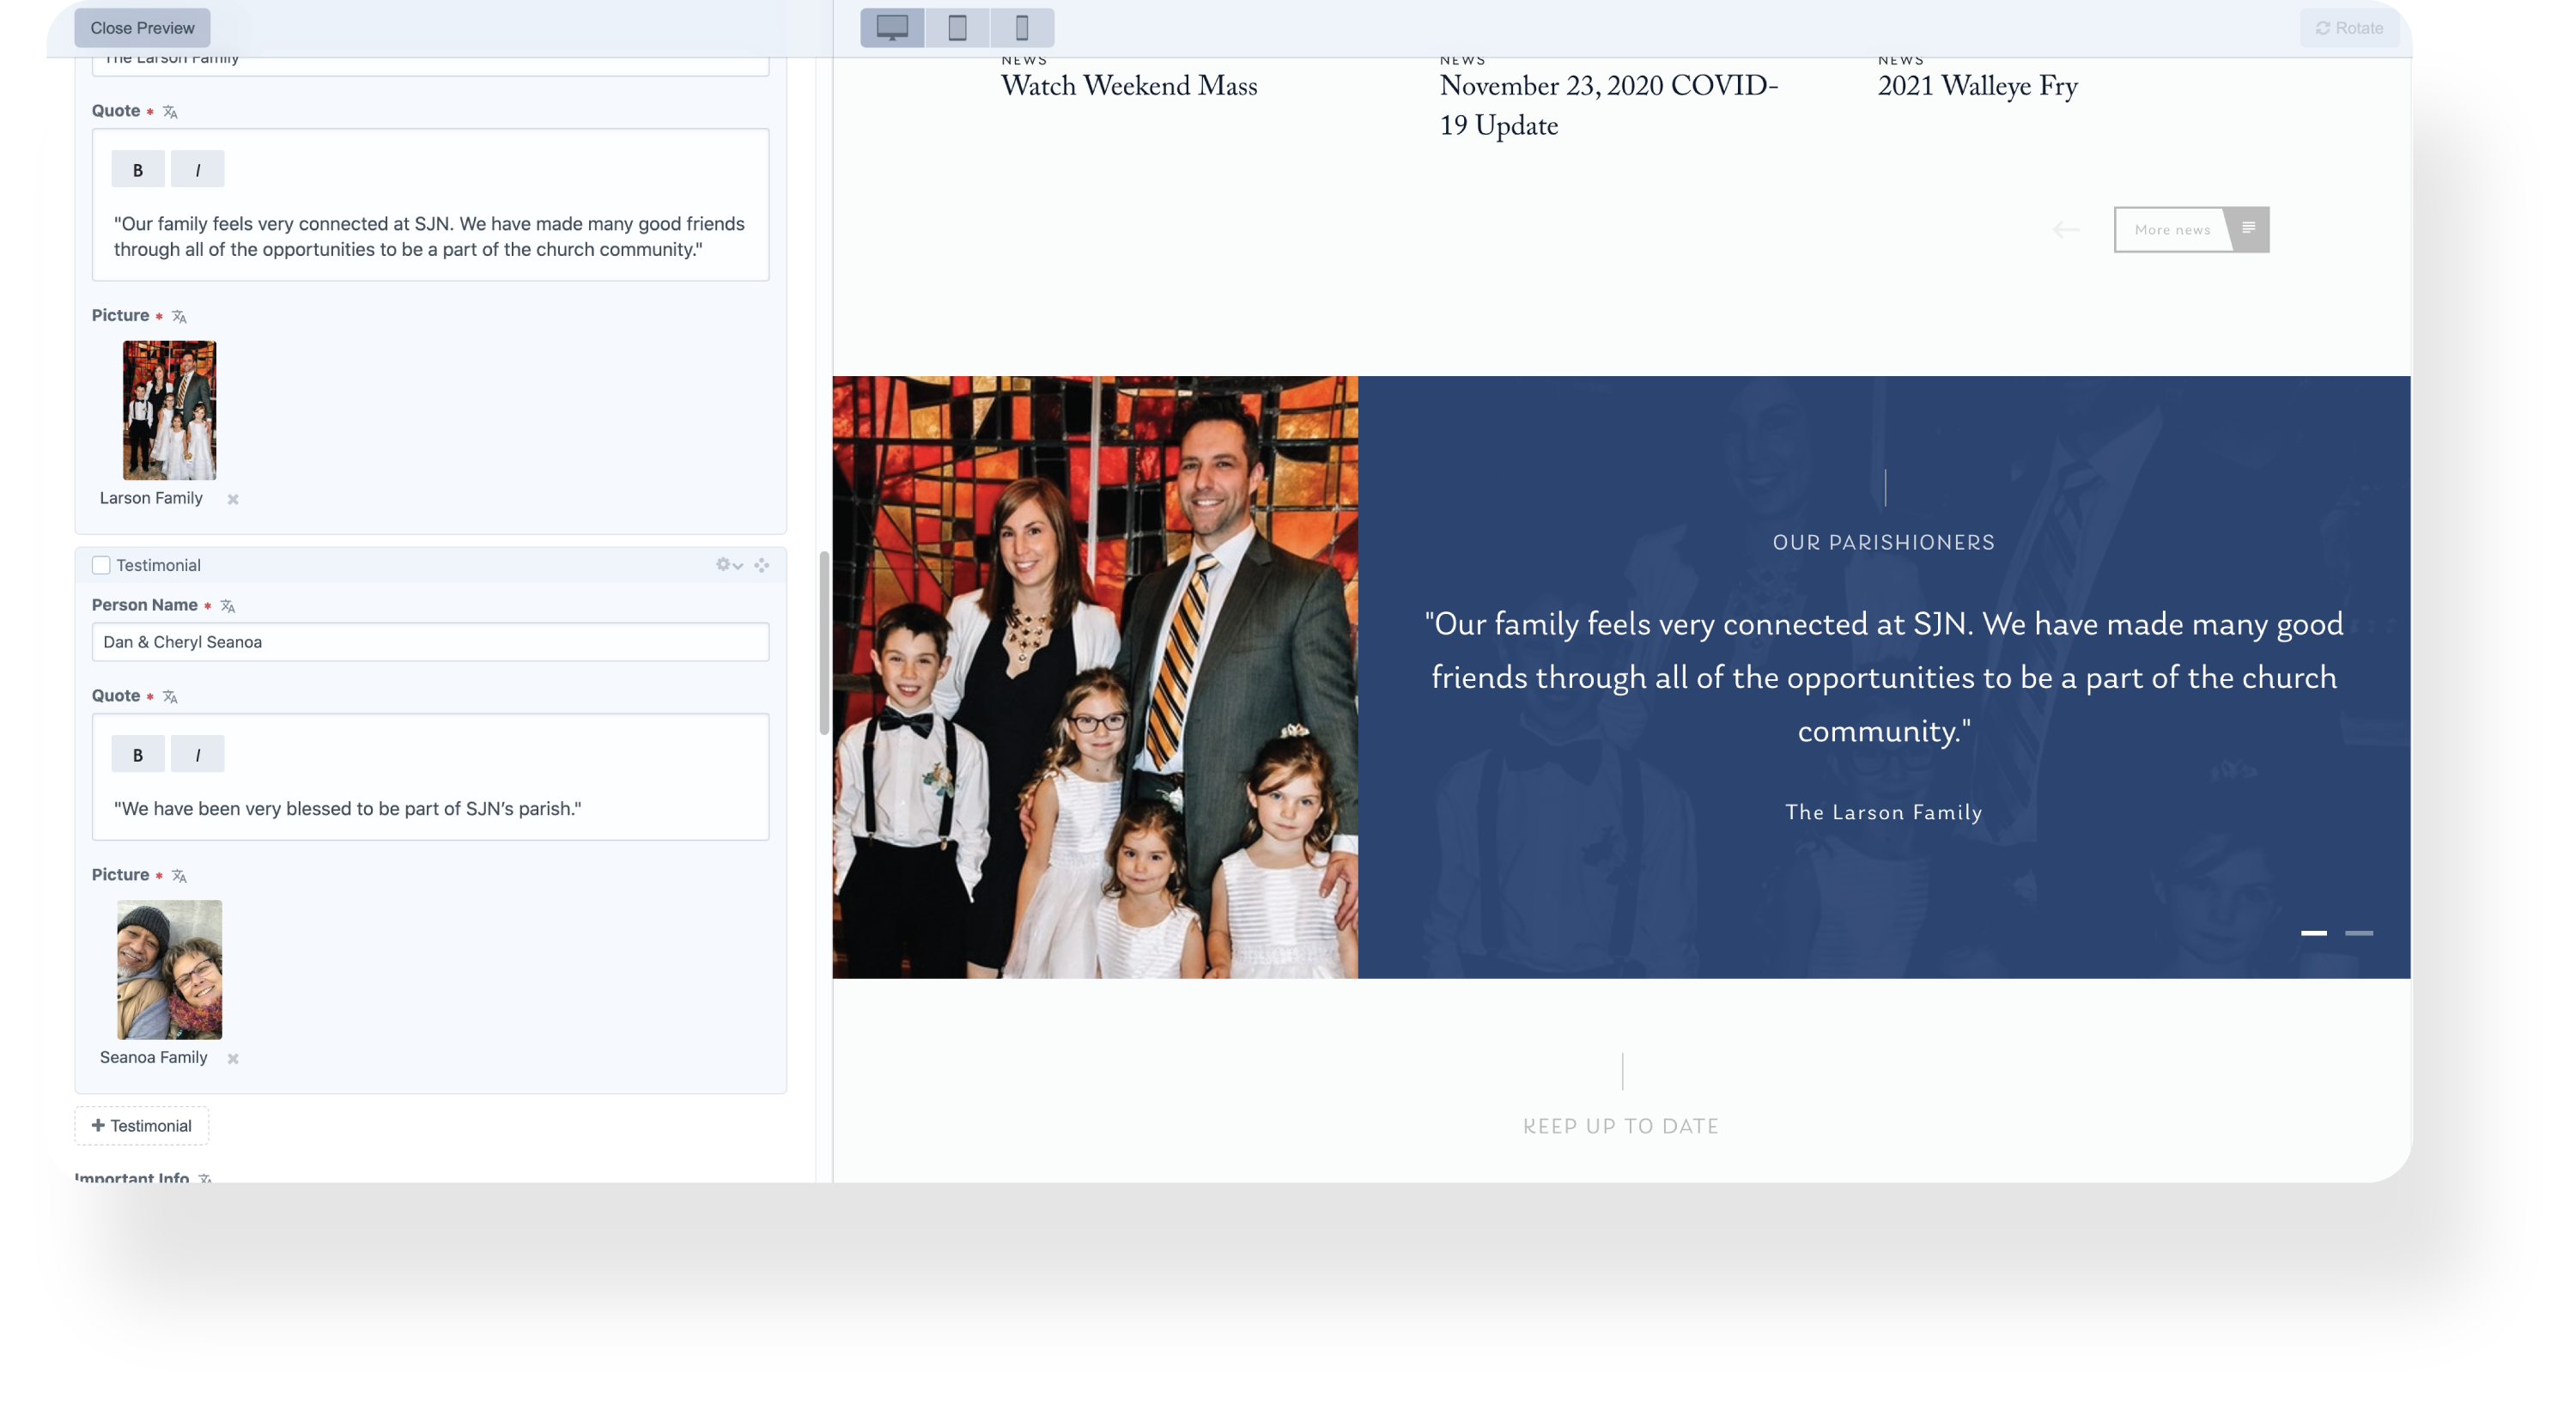Viewport: 2576px width, 1404px height.
Task: Click the Testimonial block move handle icon
Action: pyautogui.click(x=762, y=565)
